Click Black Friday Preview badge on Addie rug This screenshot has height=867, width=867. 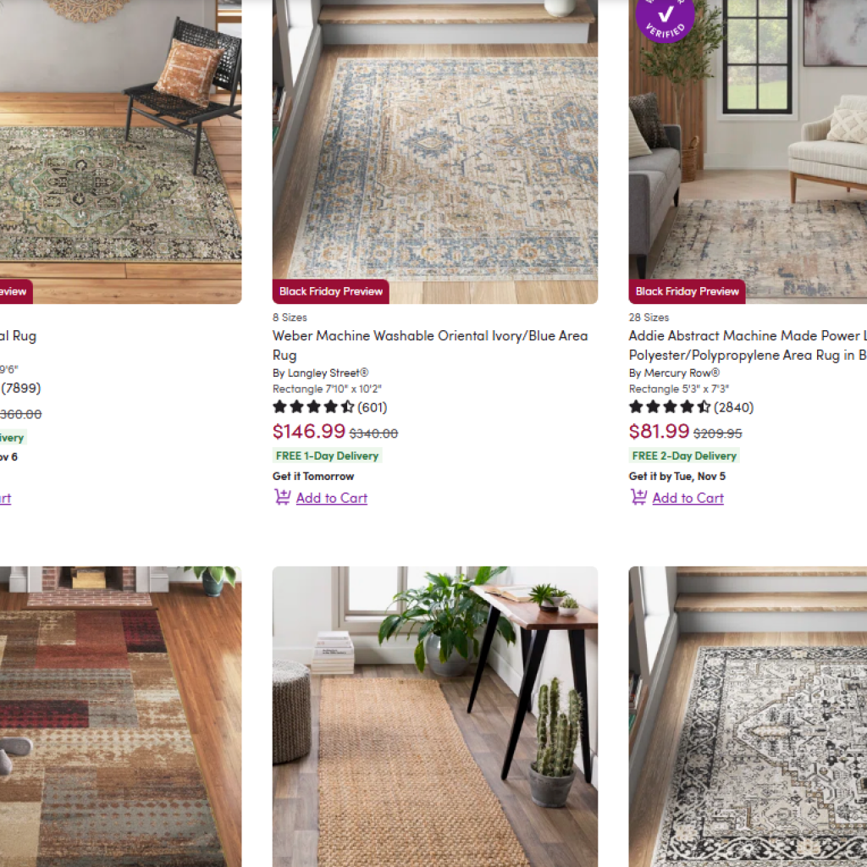(687, 291)
